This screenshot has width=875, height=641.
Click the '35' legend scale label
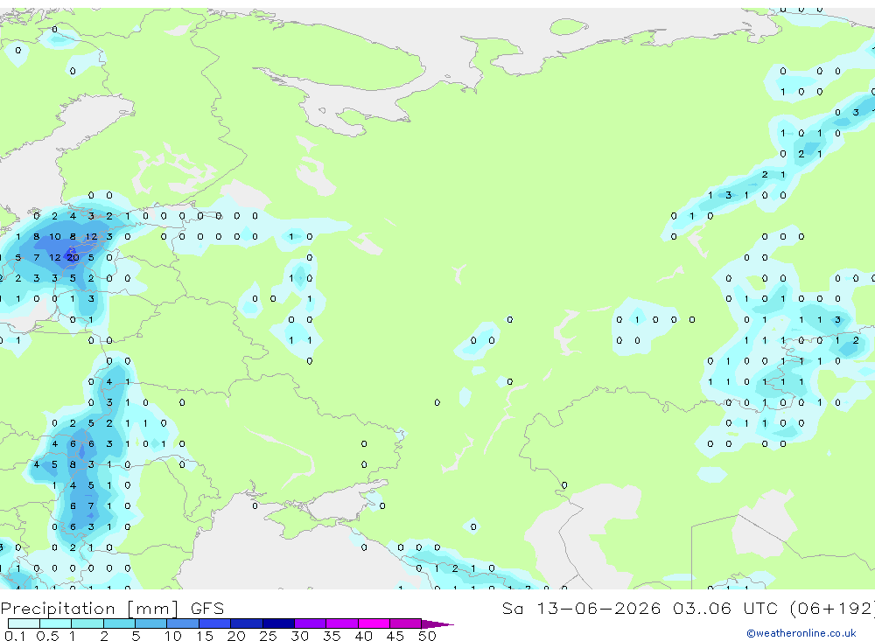(x=332, y=636)
